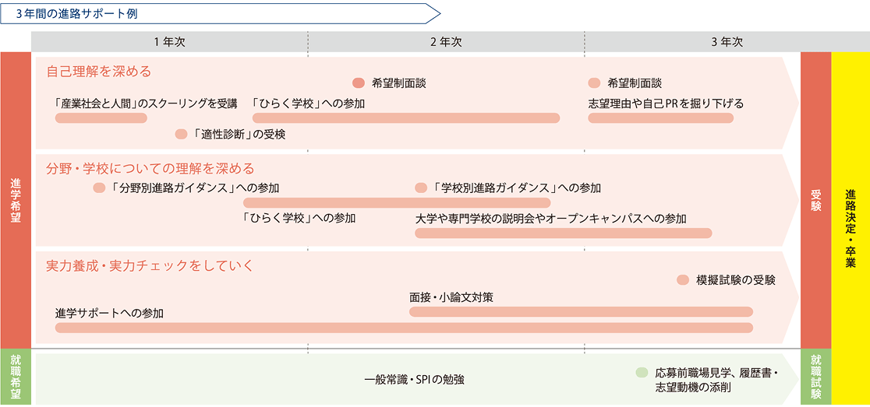Viewport: 870px width, 407px height.
Task: Click the dot beside 「分野別進路ガイダンス」への参加
Action: click(x=99, y=188)
